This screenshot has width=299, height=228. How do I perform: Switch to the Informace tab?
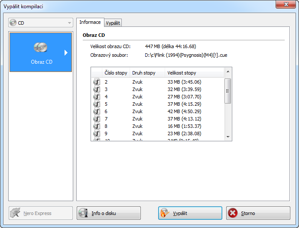[90, 23]
